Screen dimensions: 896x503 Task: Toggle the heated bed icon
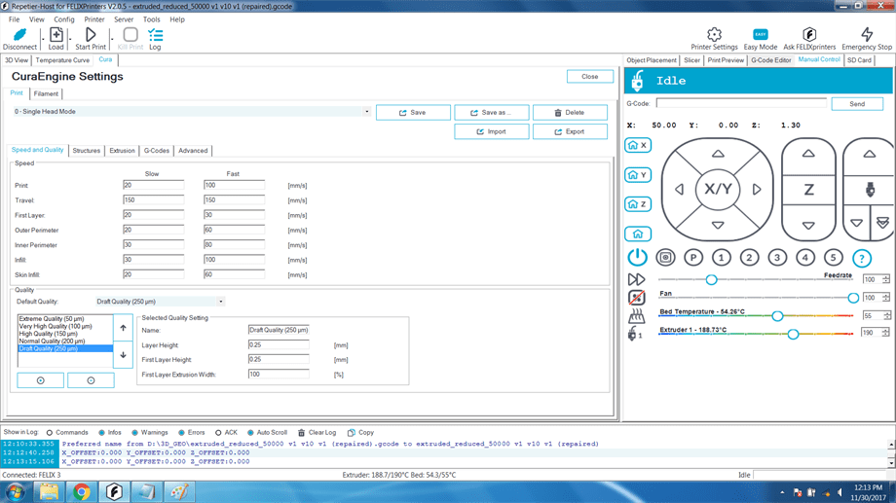pyautogui.click(x=636, y=316)
